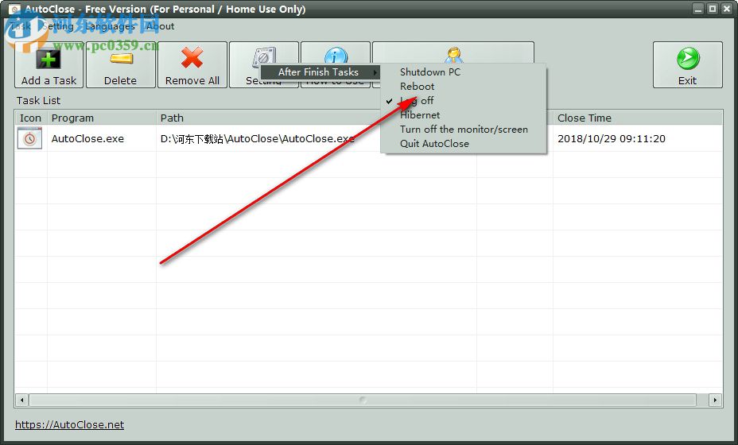Select Turn off the monitor/screen option
738x445 pixels.
pyautogui.click(x=464, y=130)
